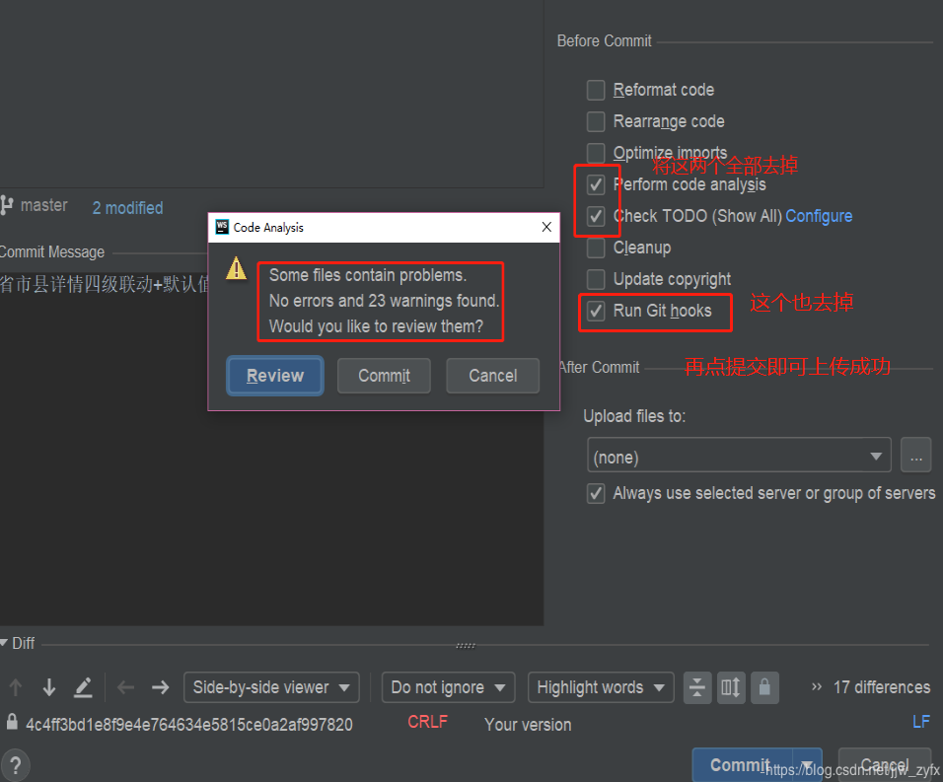Viewport: 943px width, 782px height.
Task: Select the pencil edit icon in Diff toolbar
Action: (x=84, y=687)
